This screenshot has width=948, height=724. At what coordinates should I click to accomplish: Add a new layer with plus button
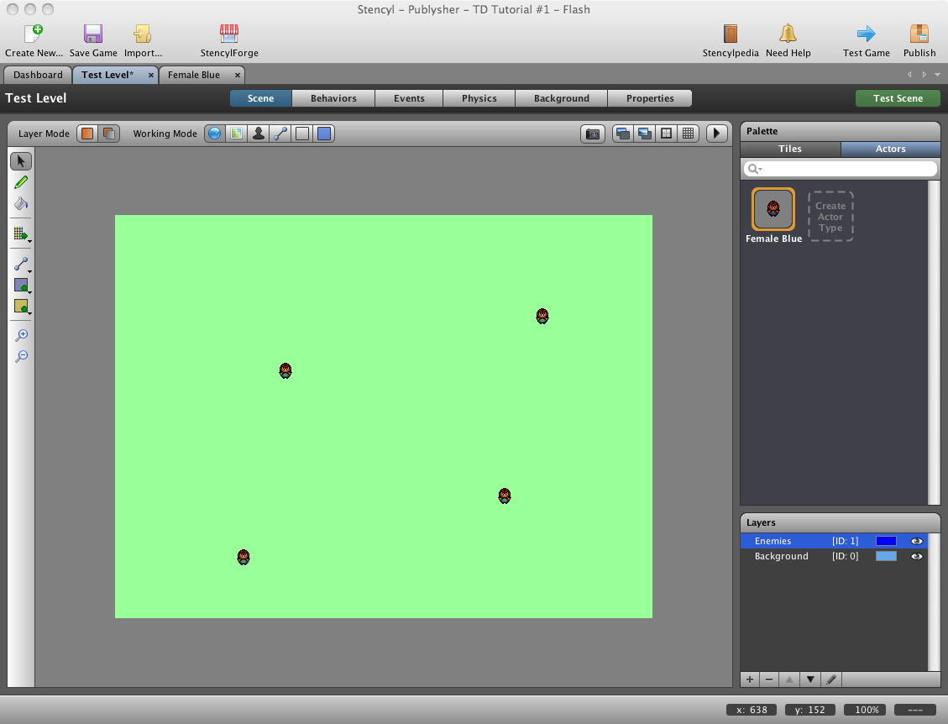coord(750,679)
